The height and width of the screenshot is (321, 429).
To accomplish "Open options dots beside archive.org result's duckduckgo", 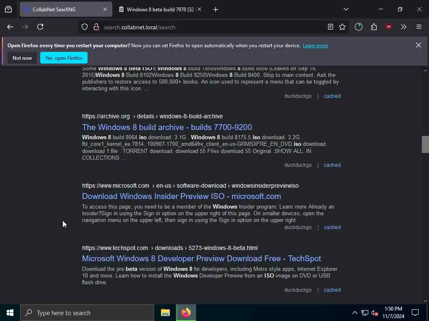I will [318, 165].
